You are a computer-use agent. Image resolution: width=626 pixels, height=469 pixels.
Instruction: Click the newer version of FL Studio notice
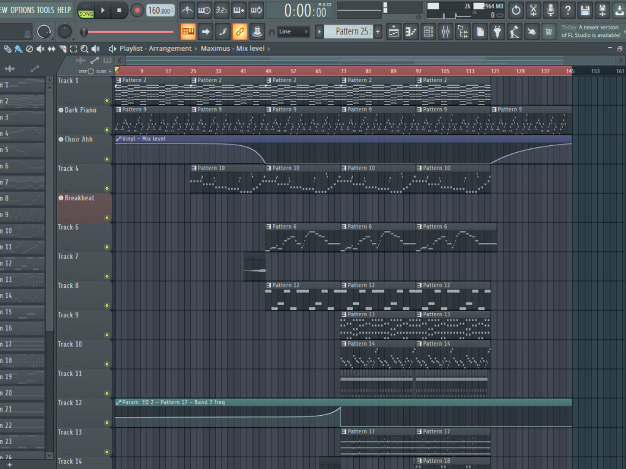591,31
